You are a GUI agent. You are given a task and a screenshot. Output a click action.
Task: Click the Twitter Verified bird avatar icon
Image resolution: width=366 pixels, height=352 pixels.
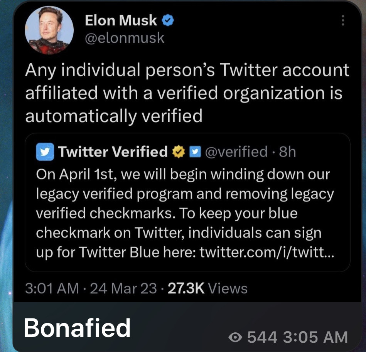point(44,152)
